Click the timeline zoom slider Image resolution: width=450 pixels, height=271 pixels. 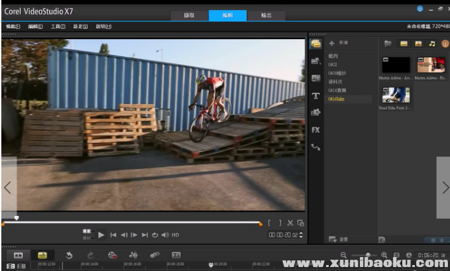pos(367,255)
